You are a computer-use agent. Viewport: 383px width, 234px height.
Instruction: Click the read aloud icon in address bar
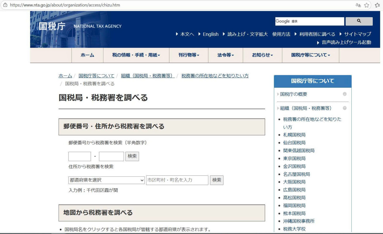click(358, 5)
